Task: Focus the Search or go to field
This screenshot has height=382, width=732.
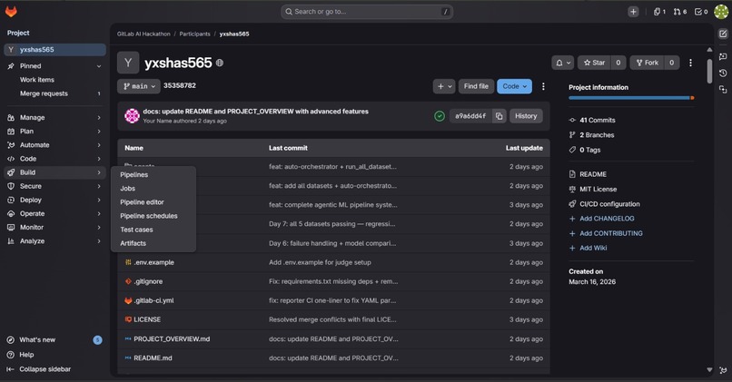Action: pyautogui.click(x=367, y=12)
